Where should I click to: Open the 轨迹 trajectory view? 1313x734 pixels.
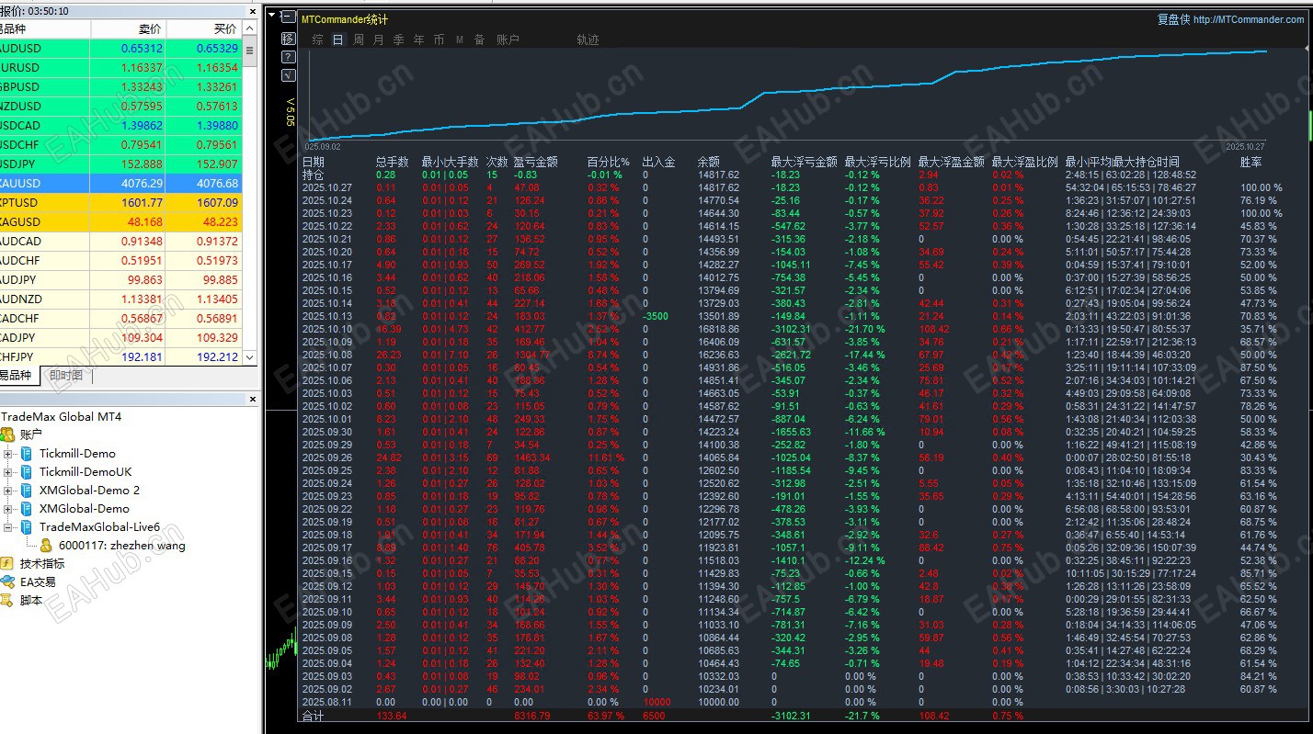point(588,40)
